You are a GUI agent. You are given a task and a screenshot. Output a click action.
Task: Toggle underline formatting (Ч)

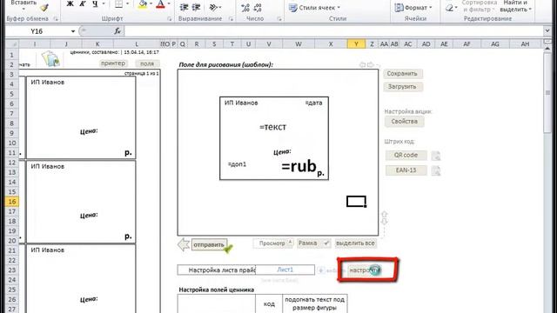[95, 4]
